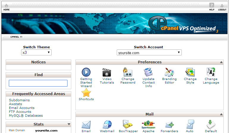Open SpamAssassin Apache icon

pyautogui.click(x=149, y=125)
